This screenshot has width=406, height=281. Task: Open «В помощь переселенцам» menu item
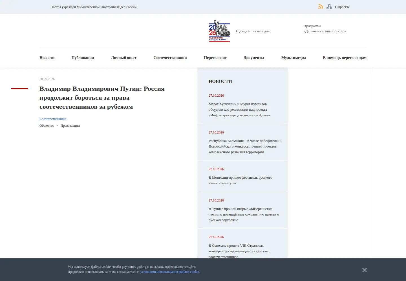coord(345,58)
